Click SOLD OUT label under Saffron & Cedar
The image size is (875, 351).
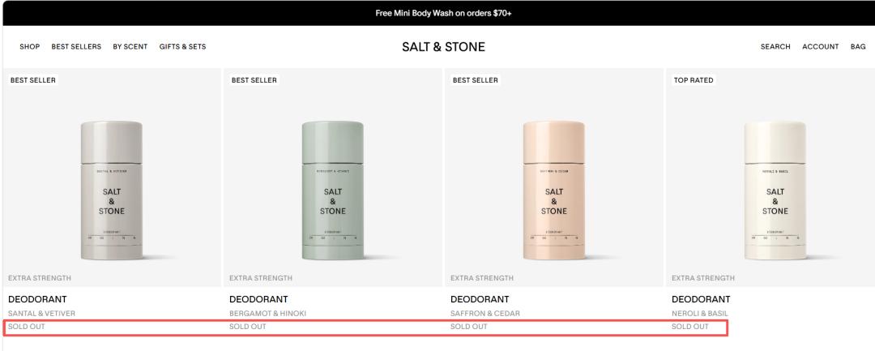point(469,327)
